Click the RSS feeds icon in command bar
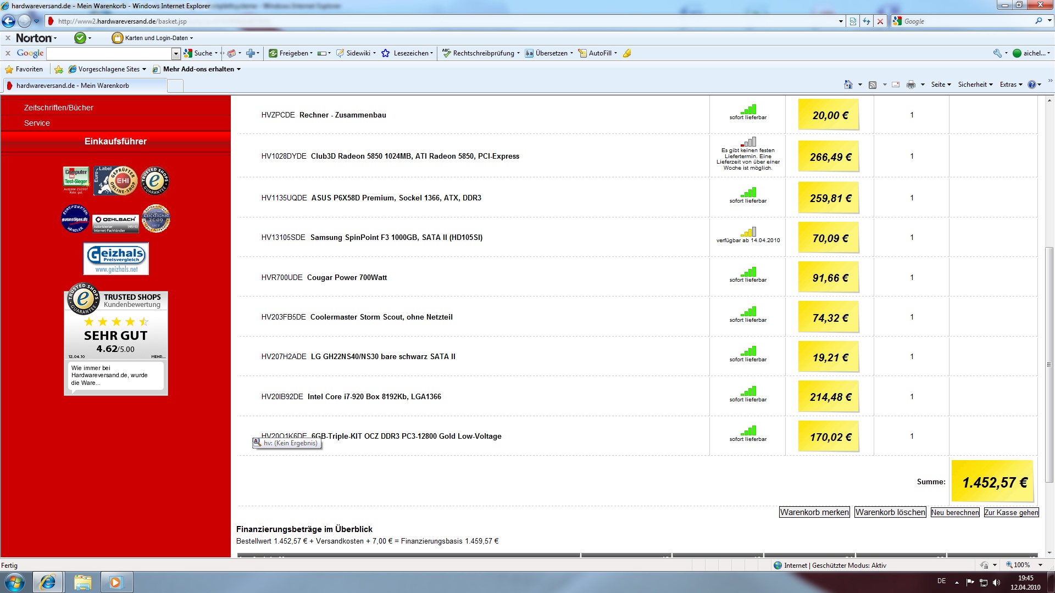This screenshot has height=593, width=1055. tap(873, 85)
